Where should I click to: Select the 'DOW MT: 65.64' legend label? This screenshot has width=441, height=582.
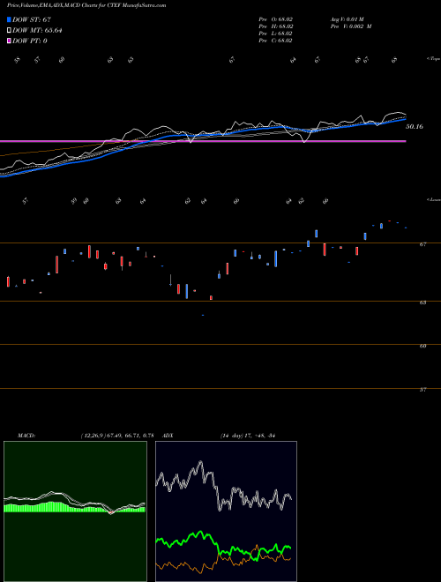pyautogui.click(x=37, y=31)
